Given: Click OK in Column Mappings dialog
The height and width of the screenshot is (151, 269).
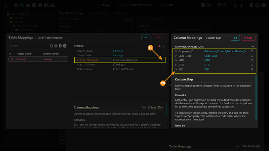Looking at the screenshot, I should click(x=235, y=38).
